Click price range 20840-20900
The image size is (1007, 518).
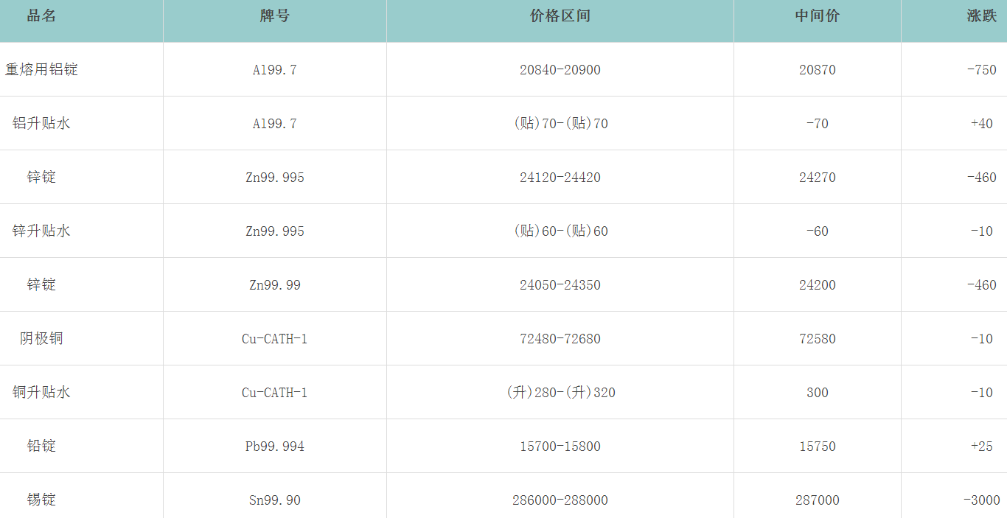(560, 70)
